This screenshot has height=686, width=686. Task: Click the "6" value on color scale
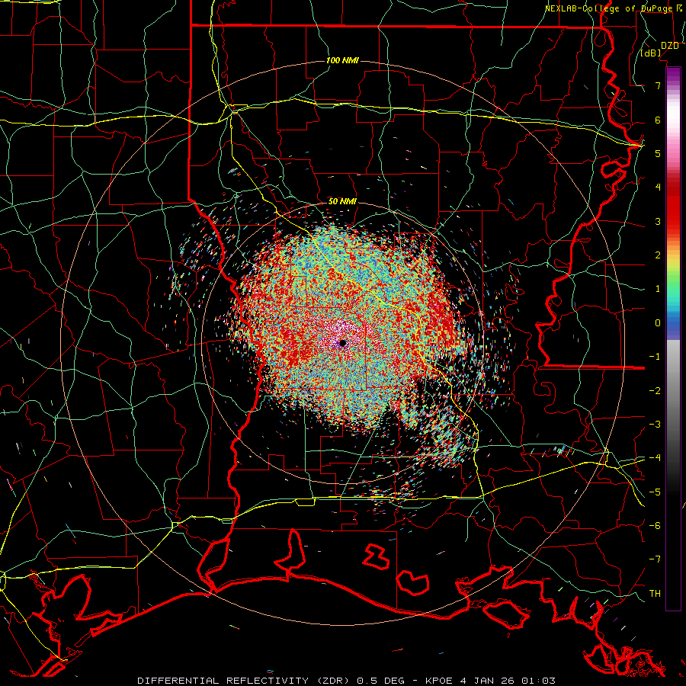click(x=658, y=120)
